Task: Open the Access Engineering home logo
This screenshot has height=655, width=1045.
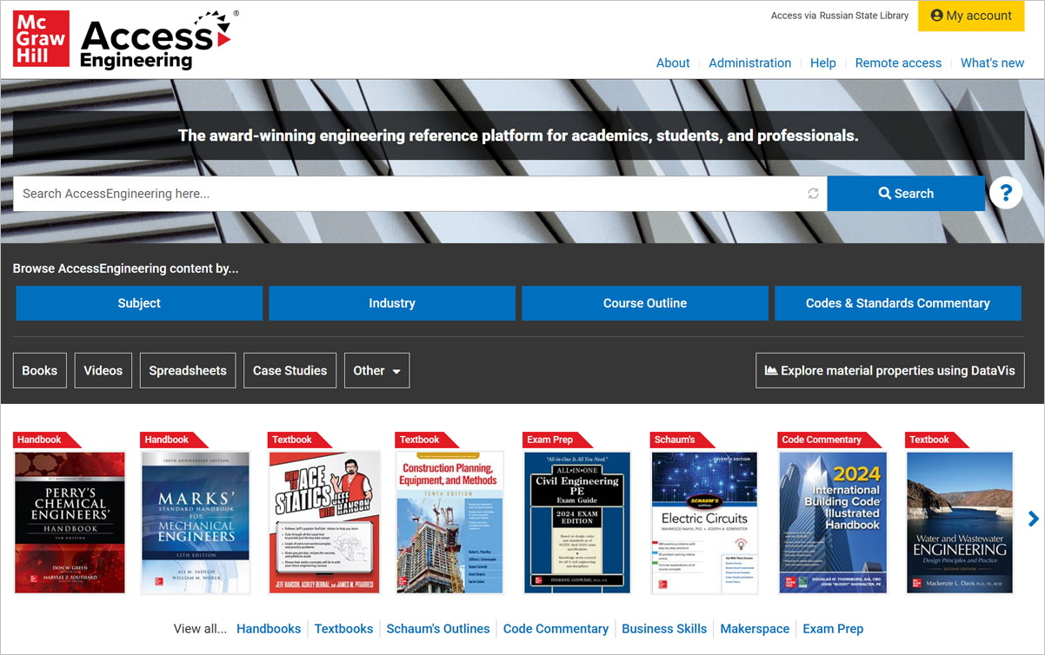Action: tap(157, 40)
